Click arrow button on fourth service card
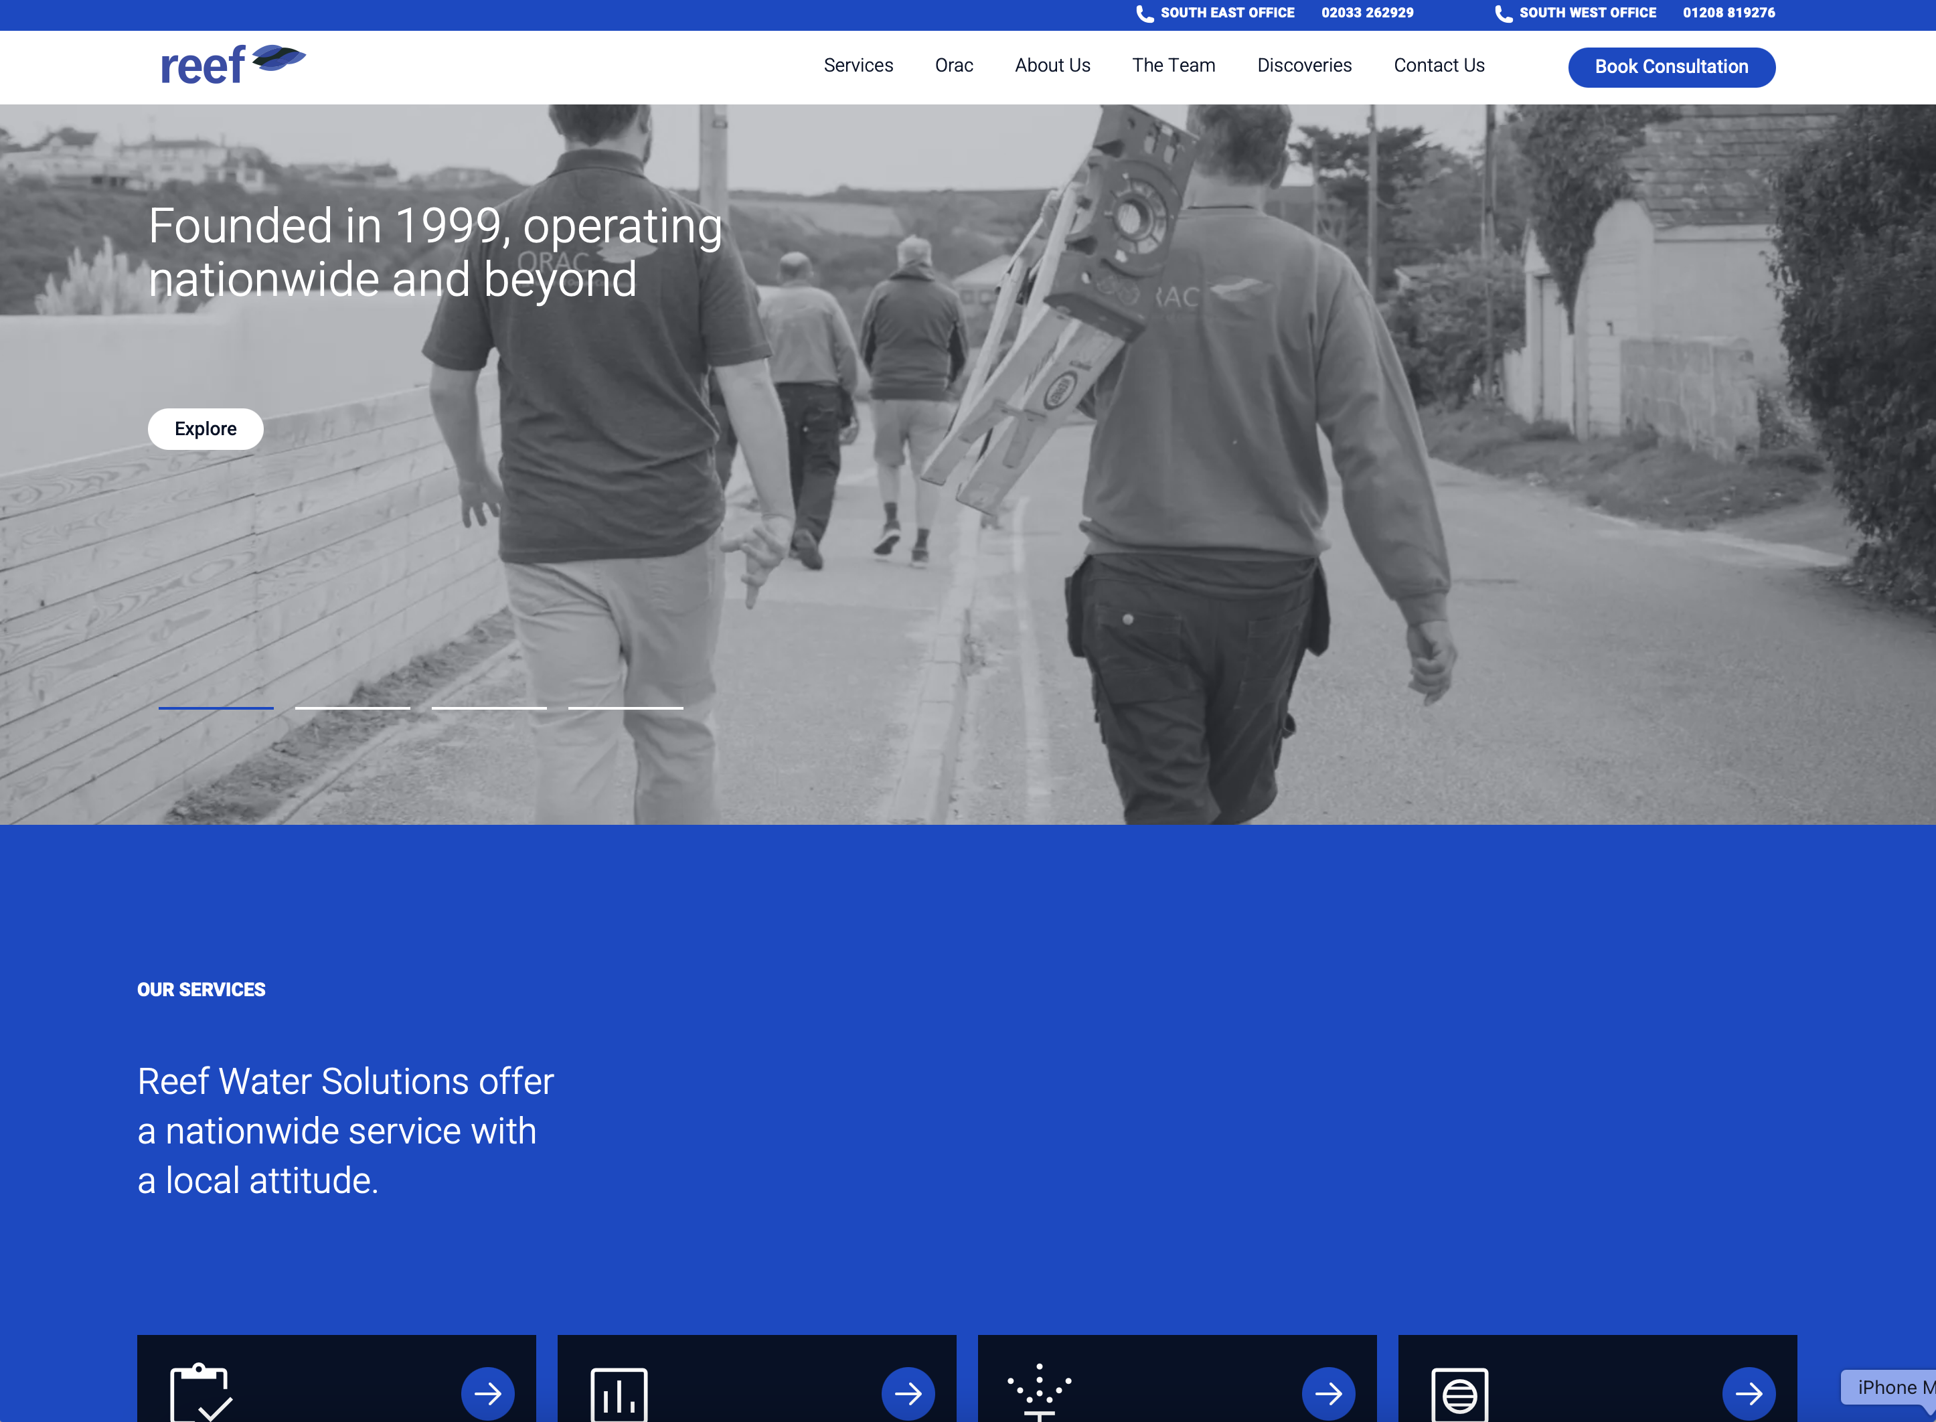The height and width of the screenshot is (1422, 1936). 1749,1394
